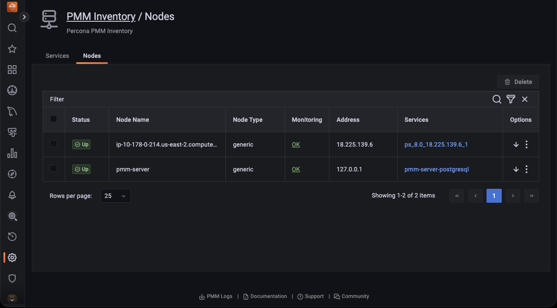This screenshot has height=308, width=557.
Task: Expand the sidebar with the chevron button
Action: coord(24,17)
